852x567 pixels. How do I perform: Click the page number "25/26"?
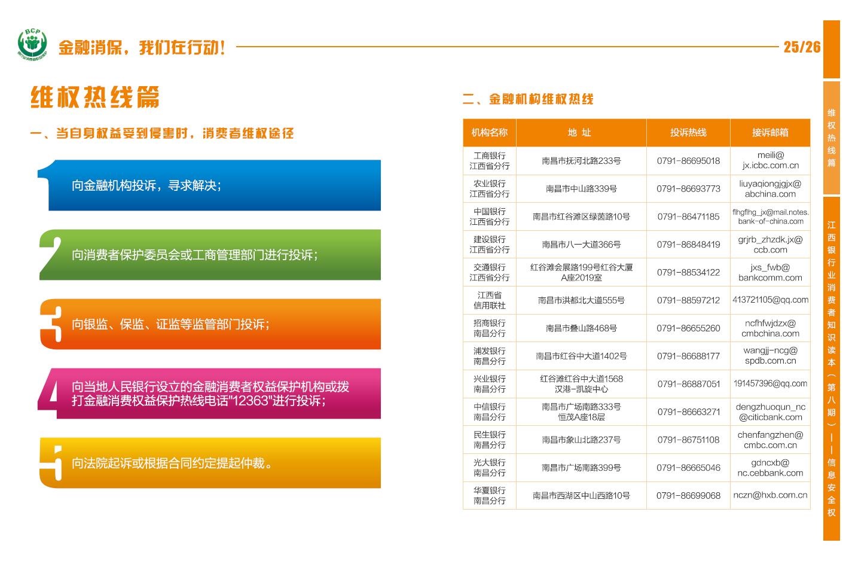[x=802, y=47]
